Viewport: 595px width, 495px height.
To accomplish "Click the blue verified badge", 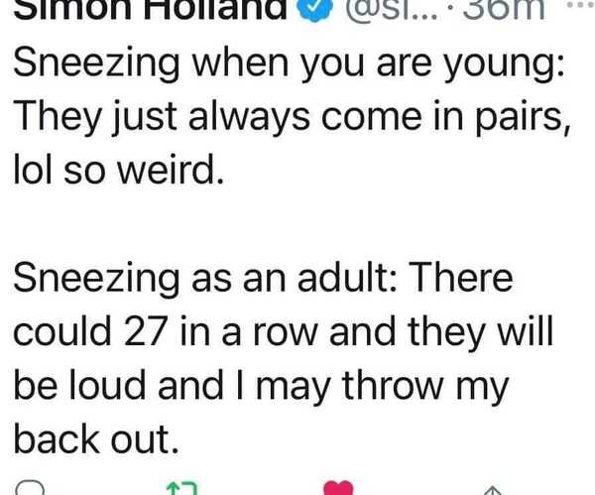I will point(305,10).
